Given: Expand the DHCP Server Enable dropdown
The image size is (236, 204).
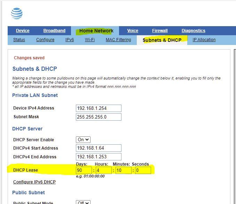Looking at the screenshot, I should pyautogui.click(x=83, y=139).
